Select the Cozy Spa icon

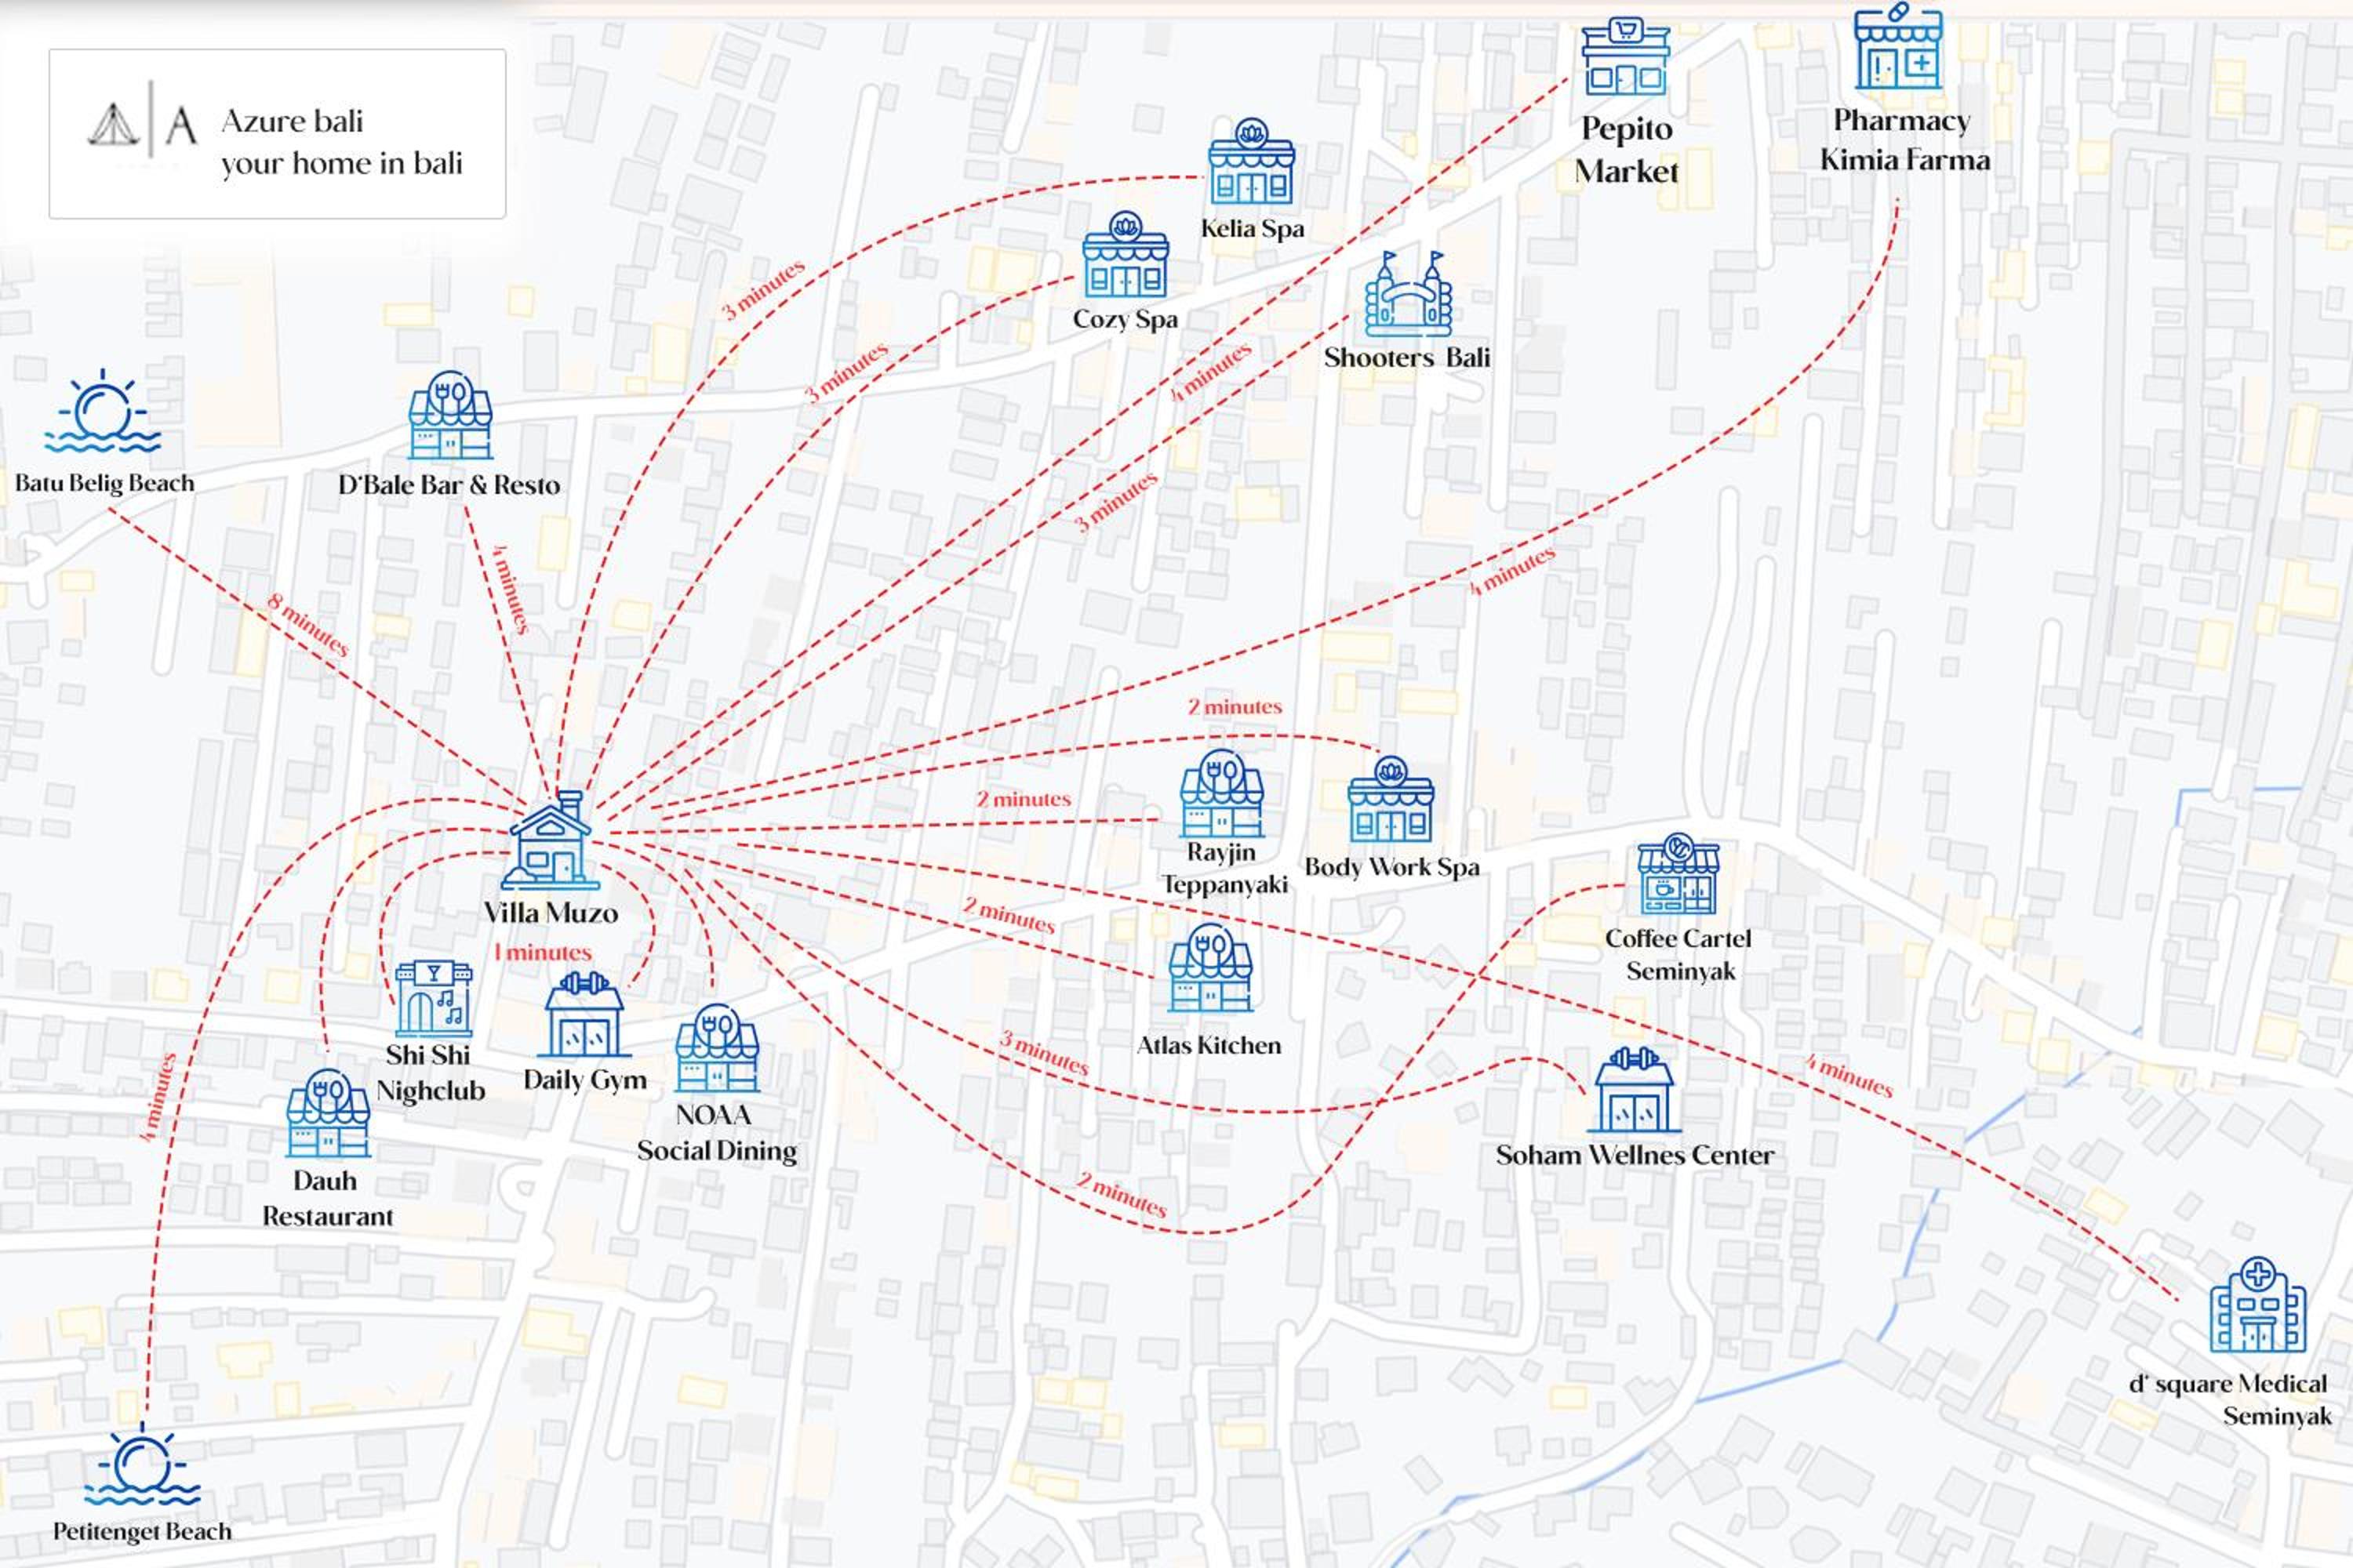tap(1126, 254)
